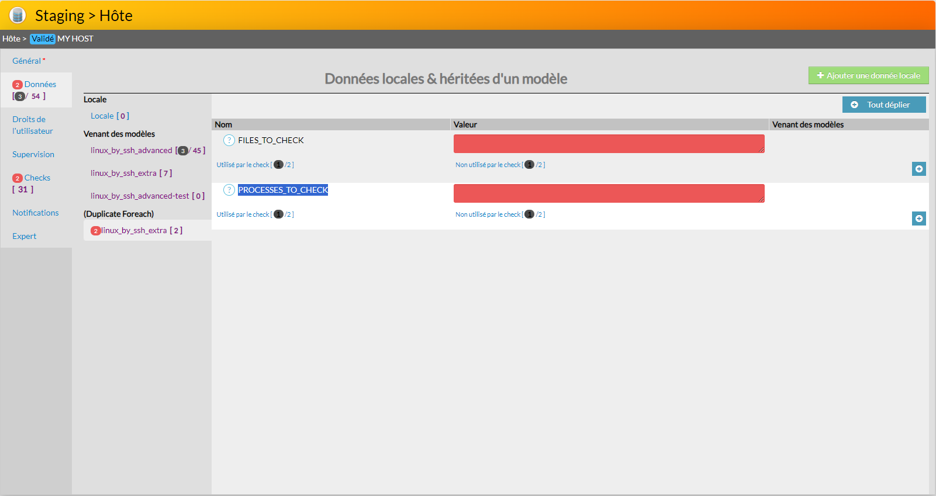Click Ajouter une donnée locale button

pyautogui.click(x=868, y=75)
